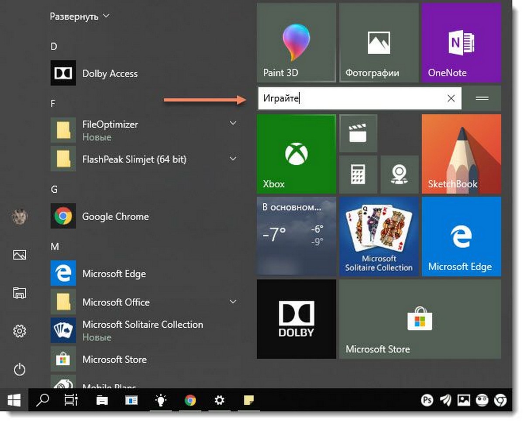Viewport: 524px width, 423px height.
Task: Click the picture tray icon
Action: (x=463, y=400)
